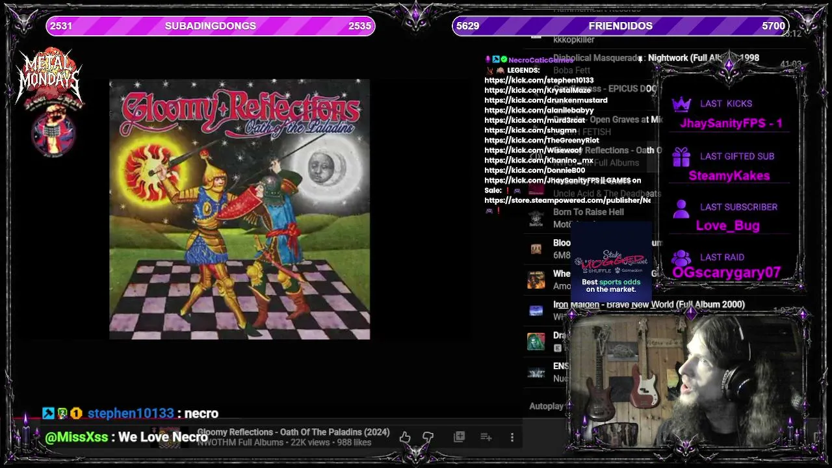The height and width of the screenshot is (468, 832).
Task: Open the green-faced album thumbnail in playlist
Action: pyautogui.click(x=536, y=341)
